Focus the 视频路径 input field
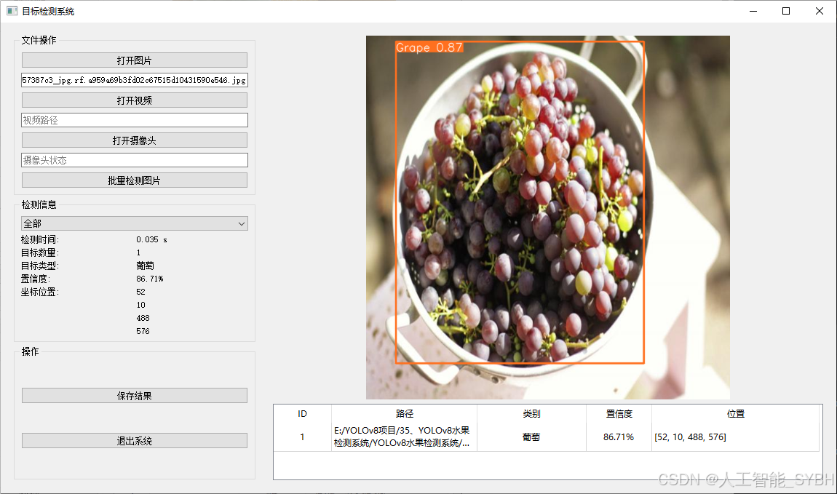The image size is (837, 494). click(x=135, y=120)
